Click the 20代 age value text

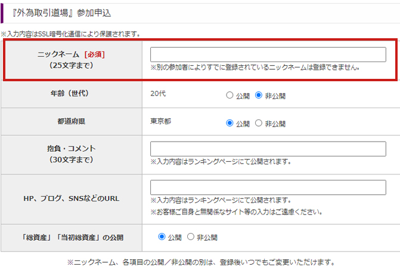(x=158, y=94)
